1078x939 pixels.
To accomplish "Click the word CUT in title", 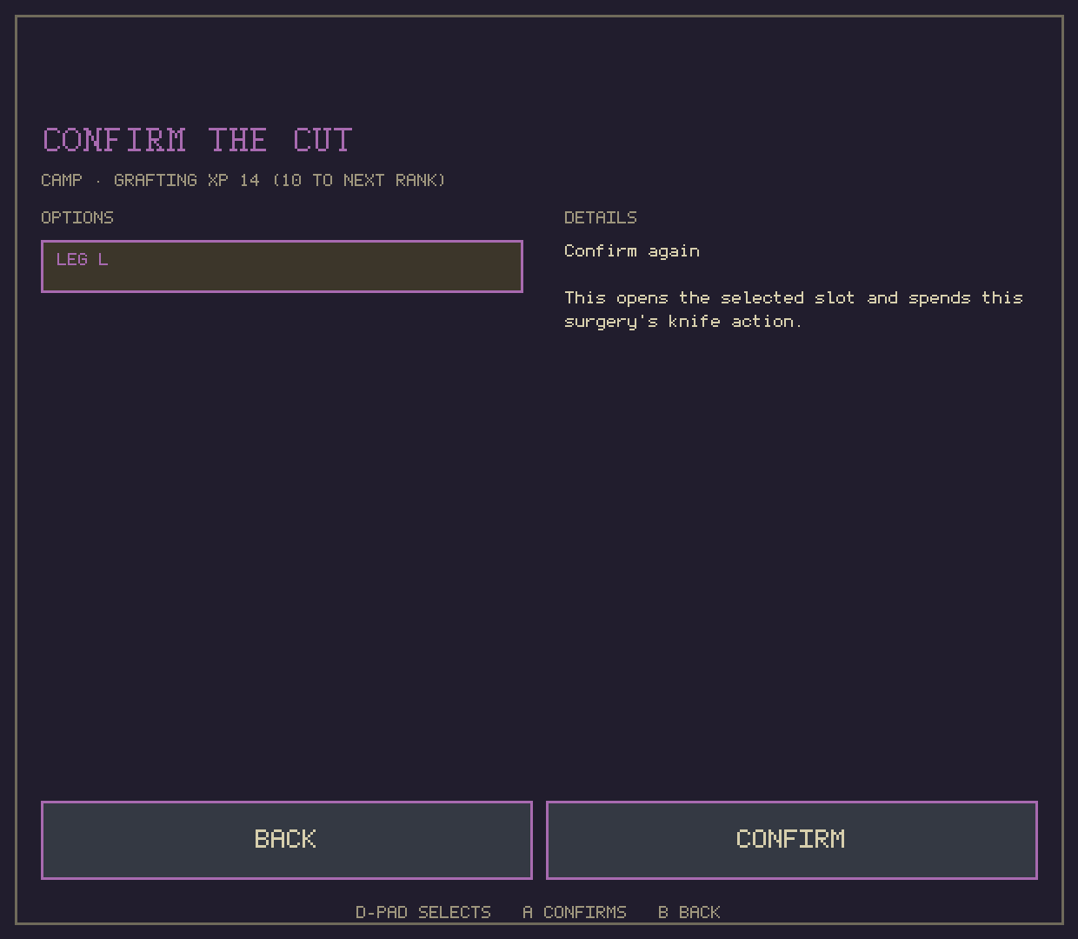I will (x=323, y=140).
